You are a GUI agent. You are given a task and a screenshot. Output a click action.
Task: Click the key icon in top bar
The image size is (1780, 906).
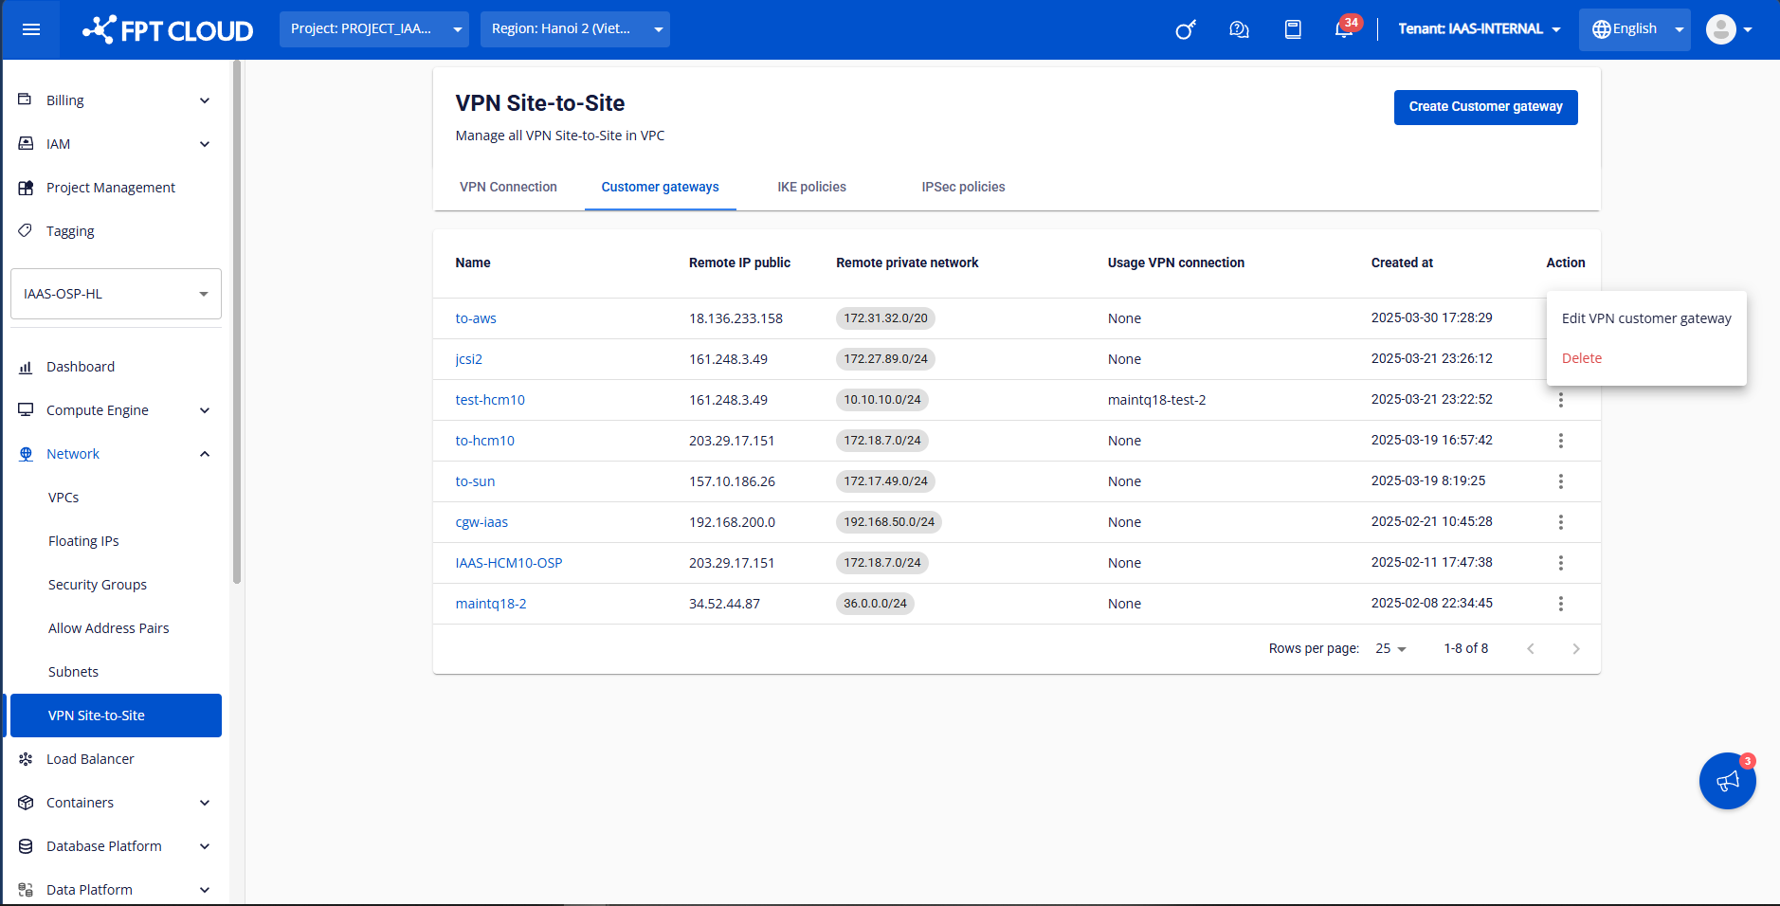click(x=1185, y=29)
